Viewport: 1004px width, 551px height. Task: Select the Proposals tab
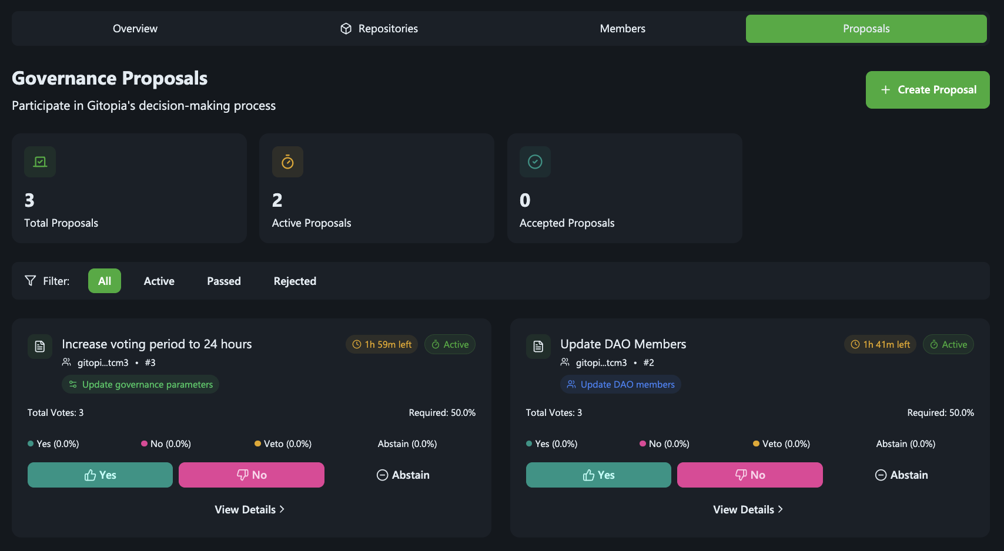click(x=866, y=29)
